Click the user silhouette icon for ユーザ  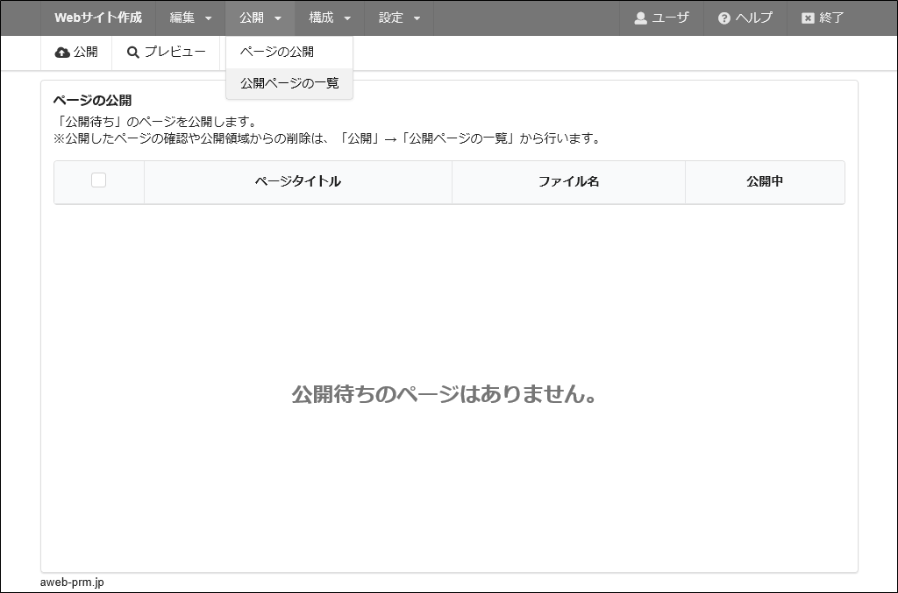tap(640, 18)
